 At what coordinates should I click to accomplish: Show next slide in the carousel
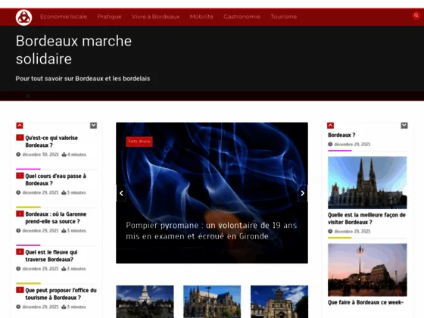[x=302, y=193]
